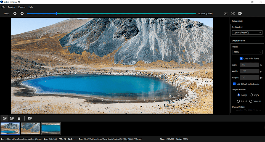Select the mpeg4 output format
The height and width of the screenshot is (142, 265).
coord(238,95)
